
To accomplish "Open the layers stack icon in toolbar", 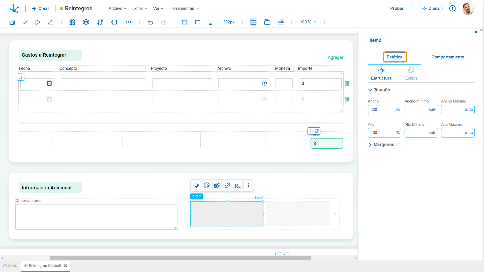I will pyautogui.click(x=86, y=22).
